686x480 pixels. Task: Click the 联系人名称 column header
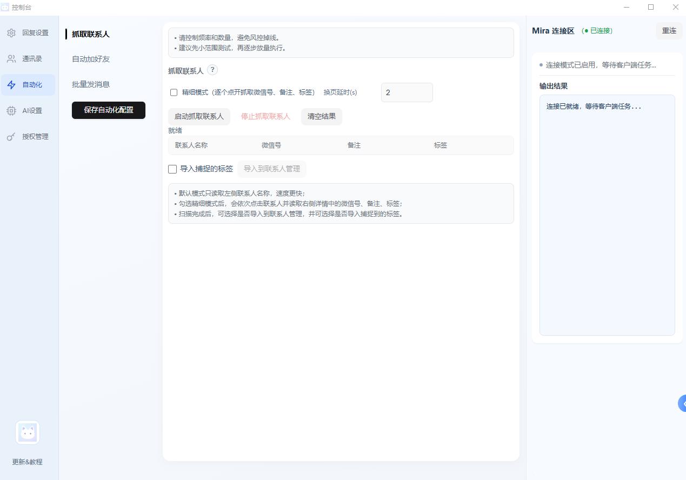[x=191, y=145]
